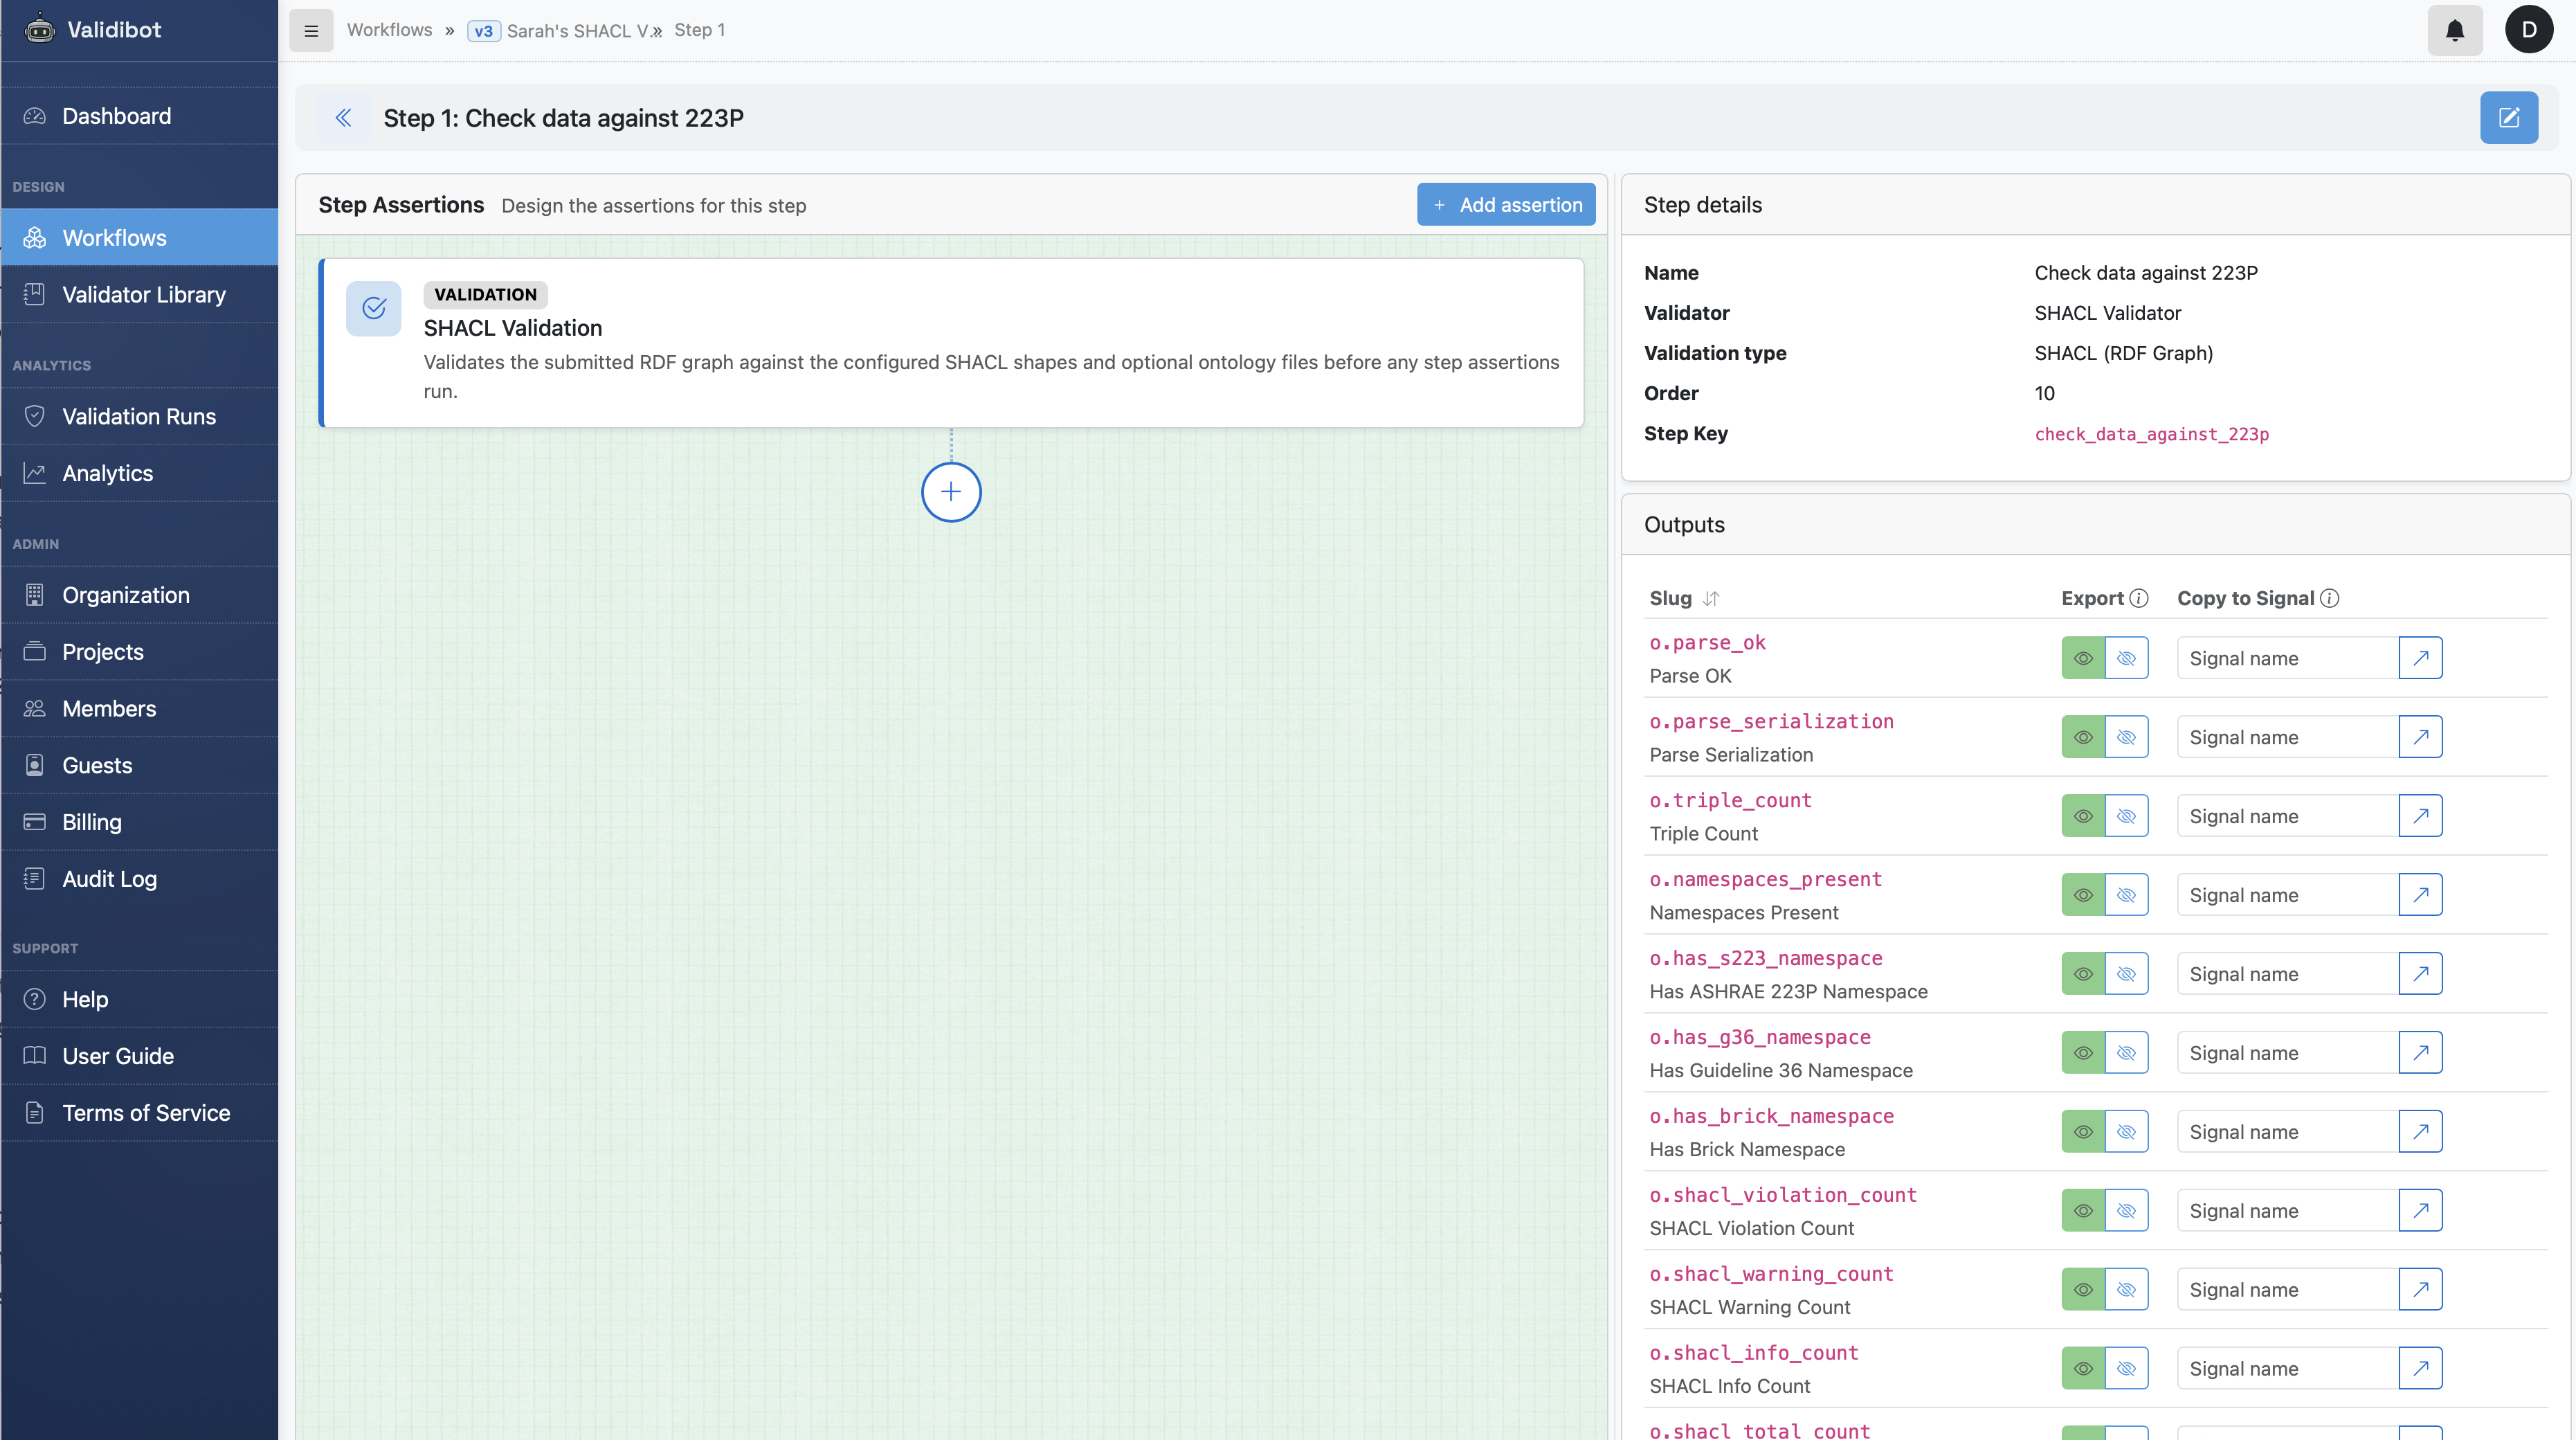Click Add assertion button
Viewport: 2576px width, 1440px height.
(x=1506, y=205)
